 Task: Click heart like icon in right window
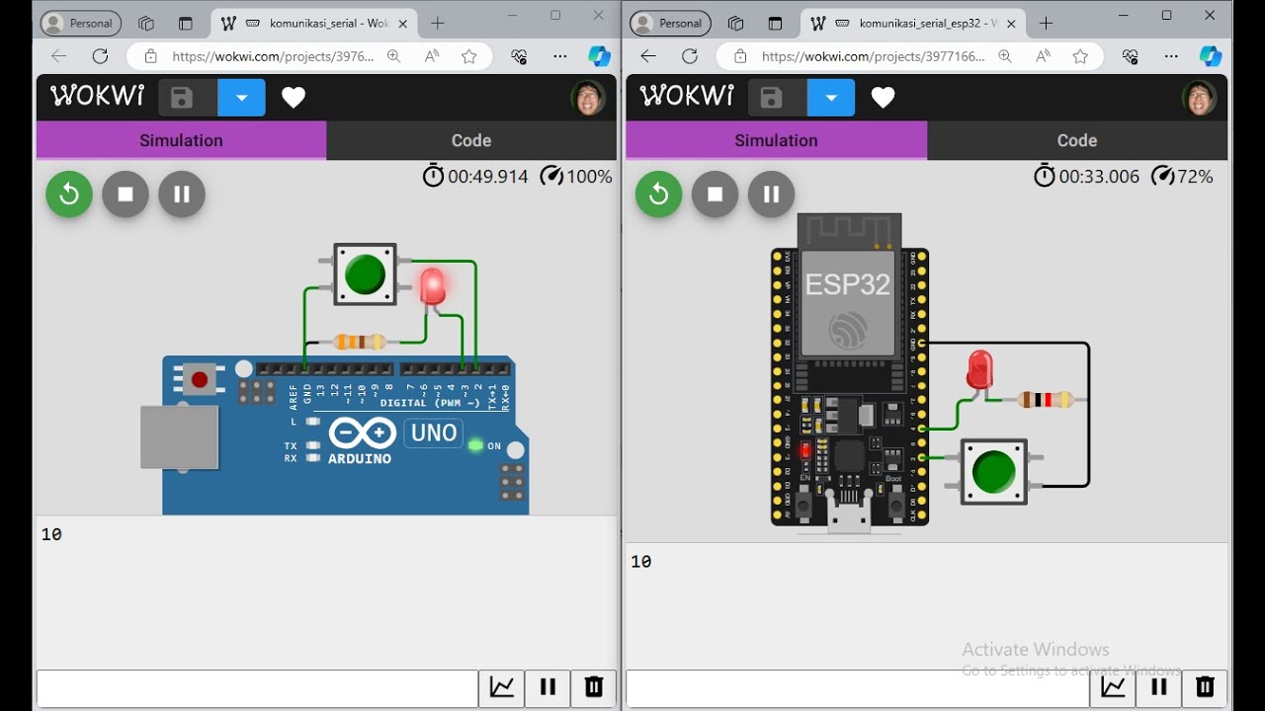883,98
